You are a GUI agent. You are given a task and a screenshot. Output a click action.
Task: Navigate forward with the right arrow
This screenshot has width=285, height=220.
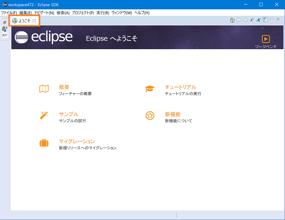click(245, 20)
